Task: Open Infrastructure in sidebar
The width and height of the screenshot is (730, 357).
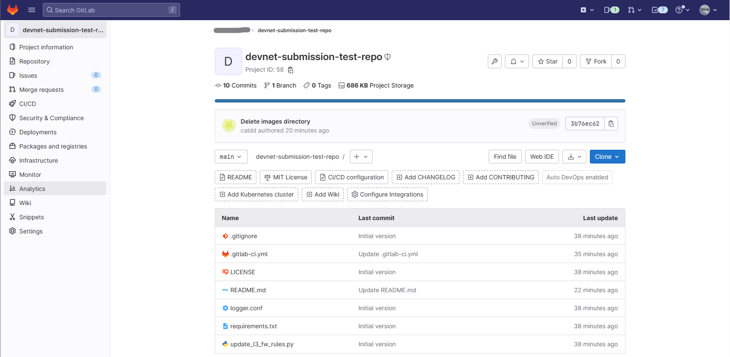Action: (55, 160)
